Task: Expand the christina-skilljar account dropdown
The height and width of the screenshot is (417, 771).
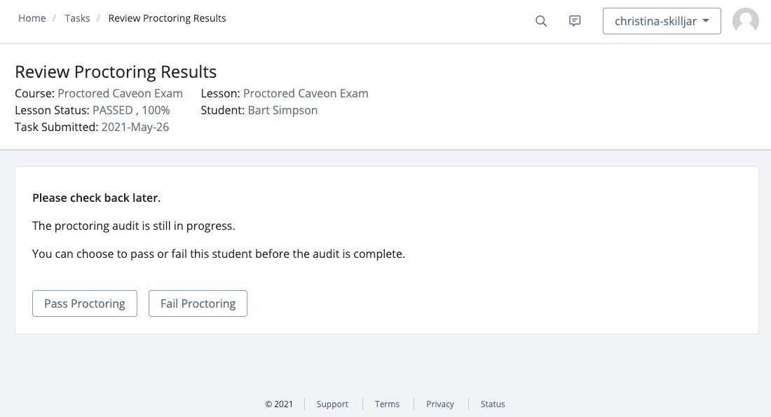Action: point(662,21)
